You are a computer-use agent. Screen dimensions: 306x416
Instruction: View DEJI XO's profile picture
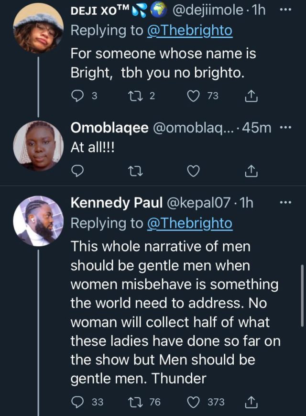pyautogui.click(x=38, y=31)
